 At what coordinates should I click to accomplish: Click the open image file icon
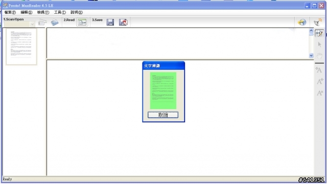[x=55, y=22]
